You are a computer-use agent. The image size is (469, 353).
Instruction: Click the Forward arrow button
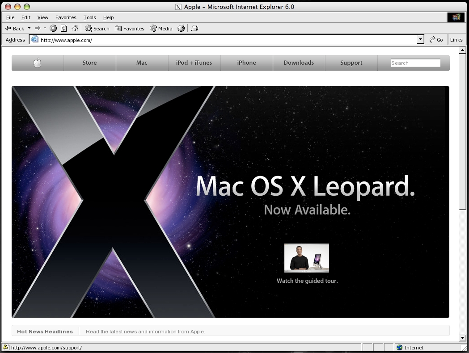pyautogui.click(x=38, y=28)
